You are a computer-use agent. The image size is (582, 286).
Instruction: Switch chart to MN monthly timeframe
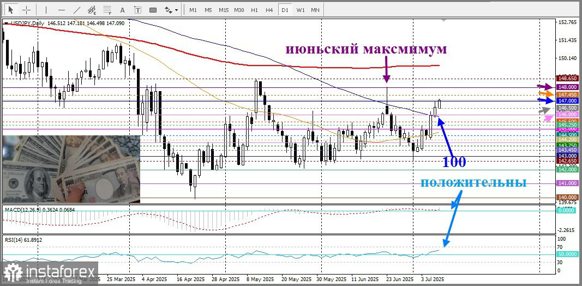(x=315, y=10)
